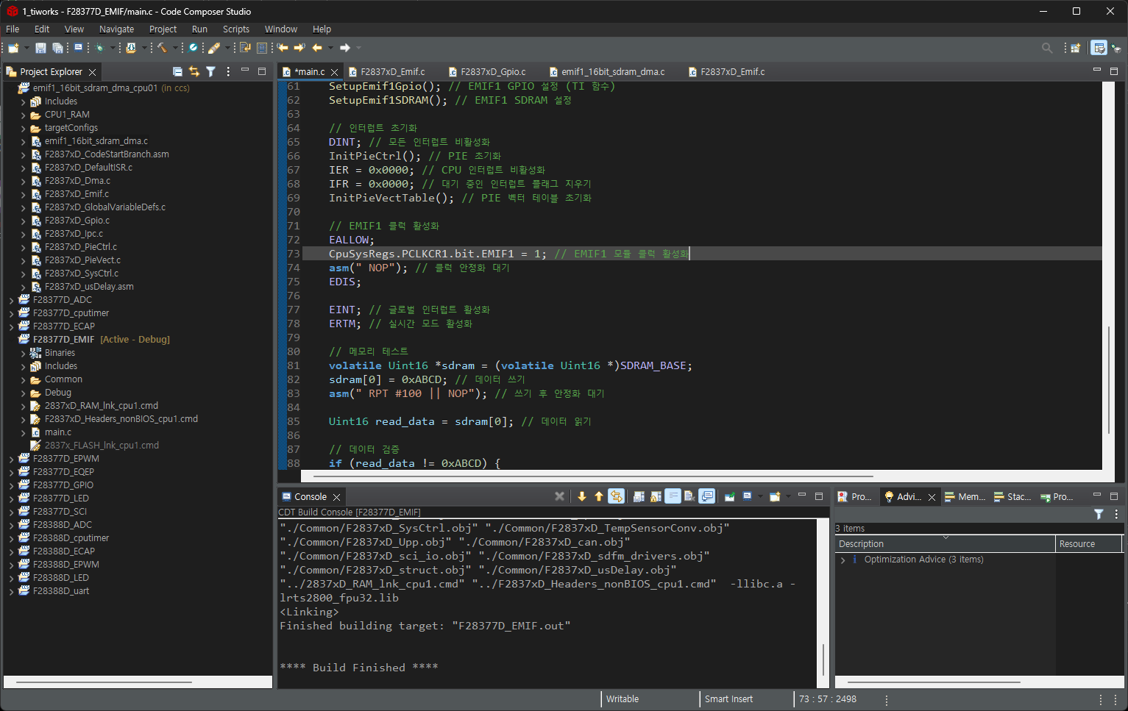
Task: Select F2837xD_Emif.c in project tree
Action: pyautogui.click(x=76, y=194)
